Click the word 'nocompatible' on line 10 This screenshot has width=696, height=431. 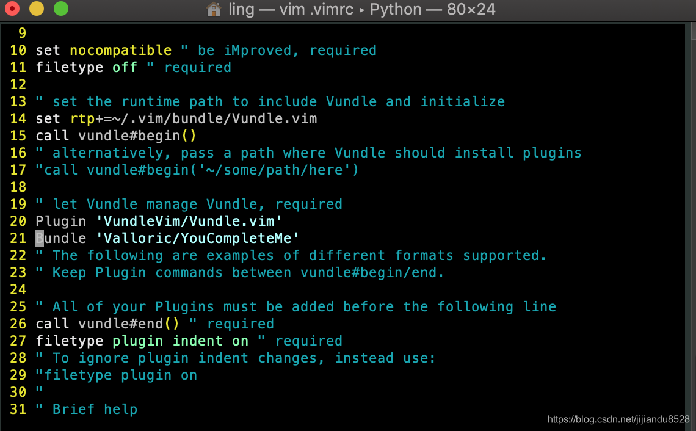[120, 50]
